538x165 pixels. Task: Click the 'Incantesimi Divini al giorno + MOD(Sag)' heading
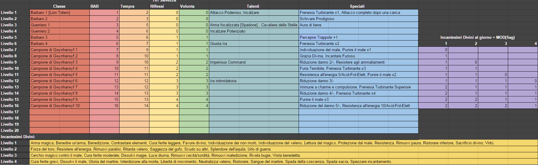(477, 37)
